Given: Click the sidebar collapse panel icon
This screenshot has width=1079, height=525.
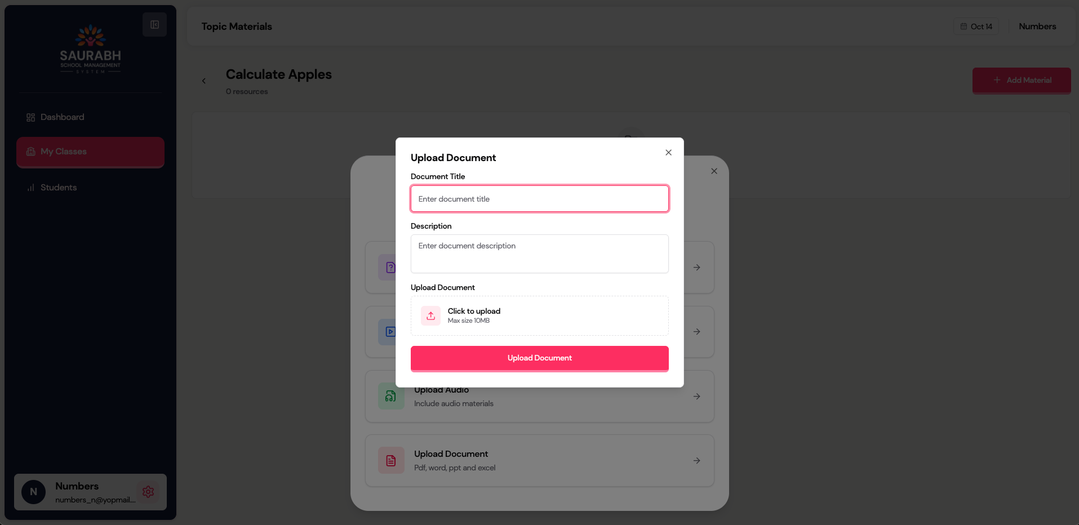Looking at the screenshot, I should (154, 25).
